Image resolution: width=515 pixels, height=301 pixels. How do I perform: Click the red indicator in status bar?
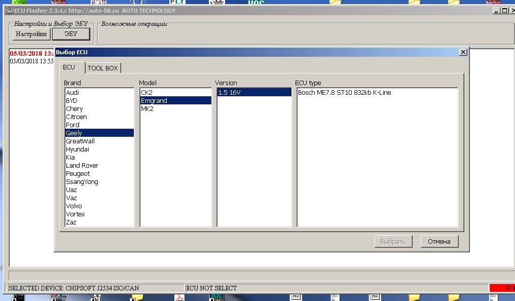(x=502, y=288)
